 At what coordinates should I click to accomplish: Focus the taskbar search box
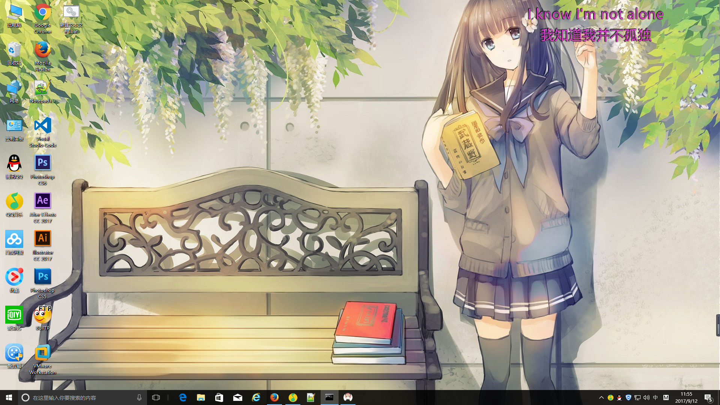click(x=82, y=397)
